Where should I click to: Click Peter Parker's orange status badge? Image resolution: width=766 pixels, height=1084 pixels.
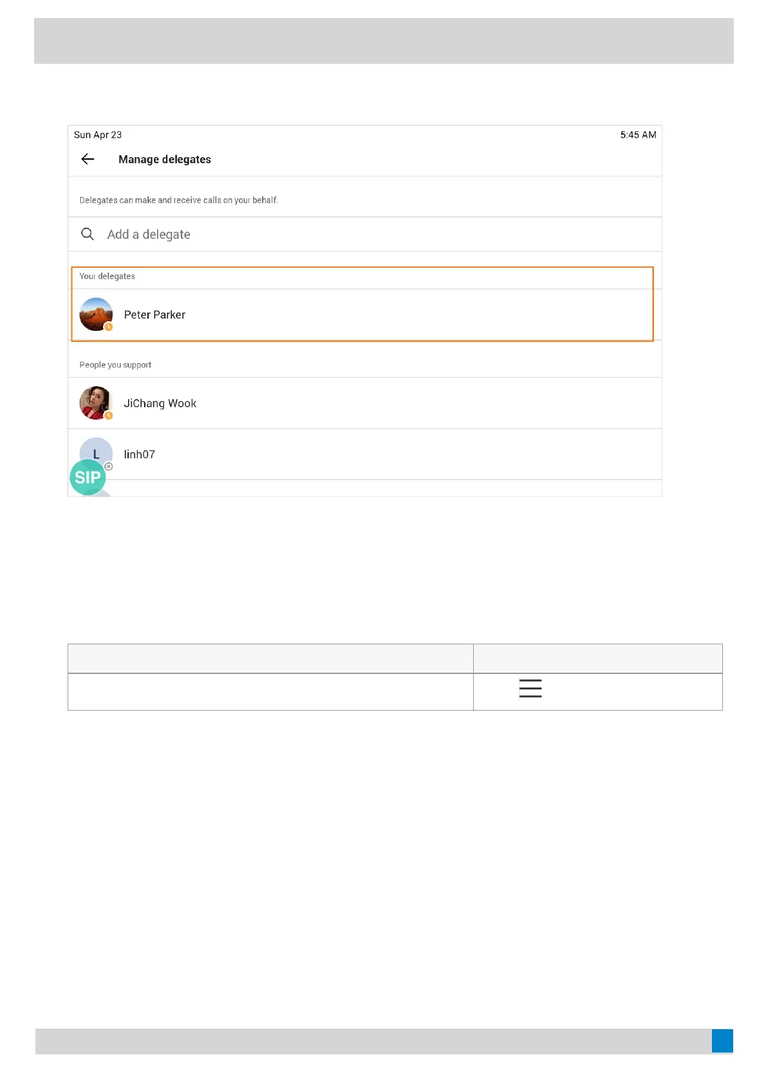(109, 327)
